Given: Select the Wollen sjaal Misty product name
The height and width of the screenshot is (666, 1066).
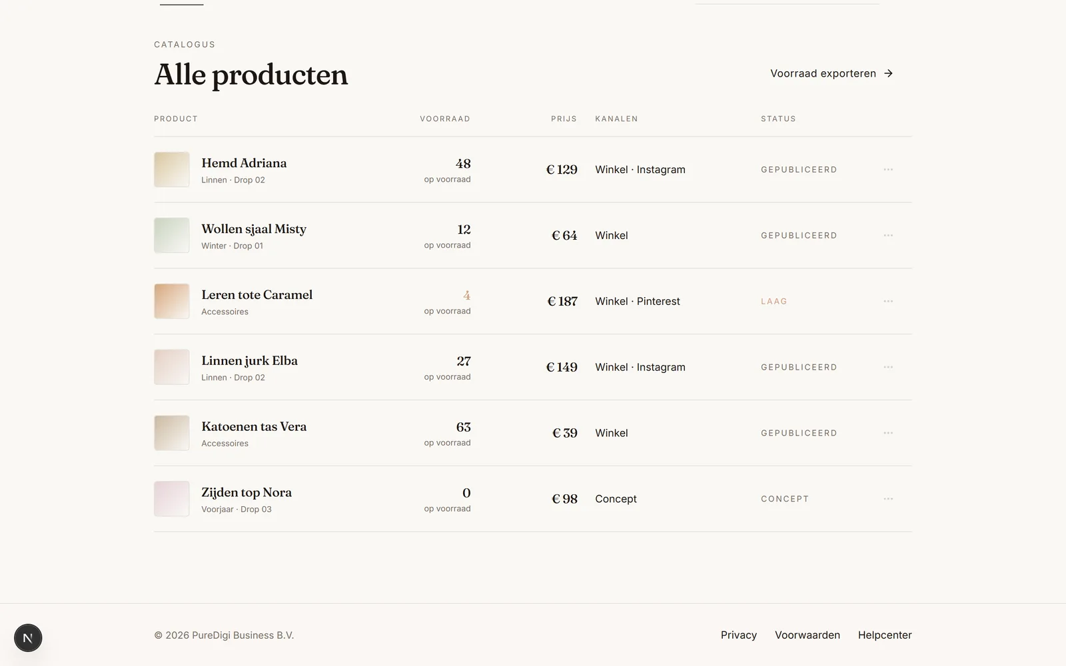Looking at the screenshot, I should pyautogui.click(x=254, y=229).
